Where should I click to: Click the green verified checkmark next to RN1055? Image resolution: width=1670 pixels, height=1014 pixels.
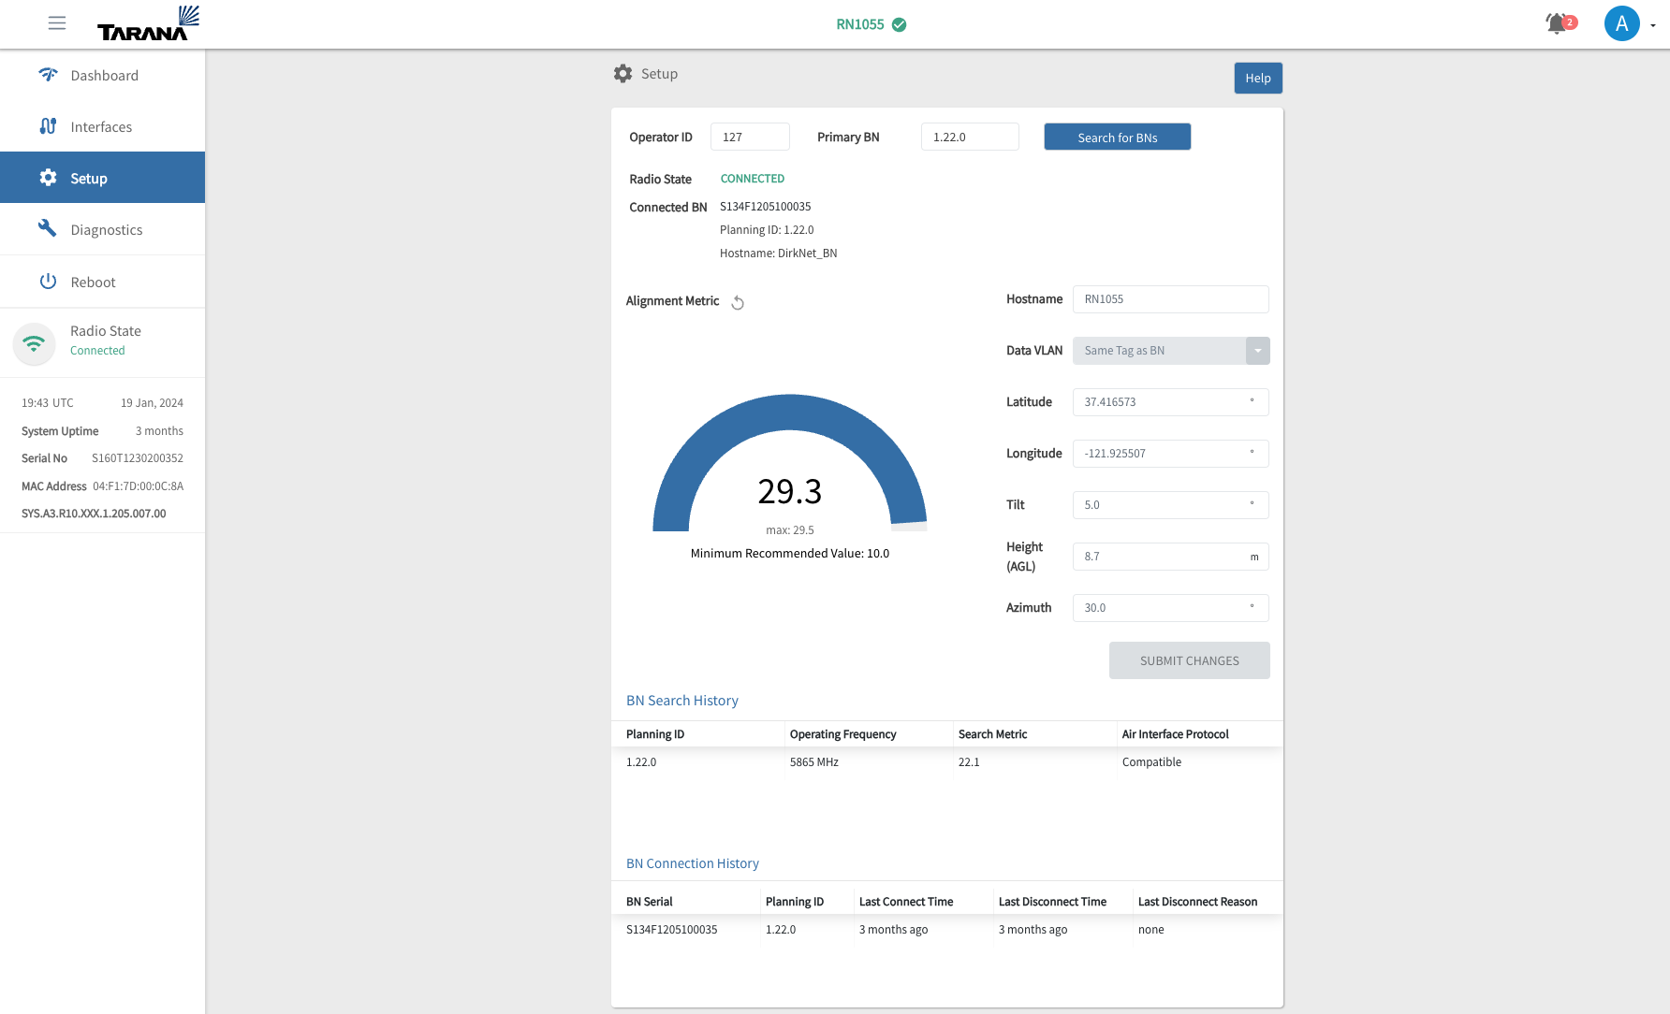point(900,24)
